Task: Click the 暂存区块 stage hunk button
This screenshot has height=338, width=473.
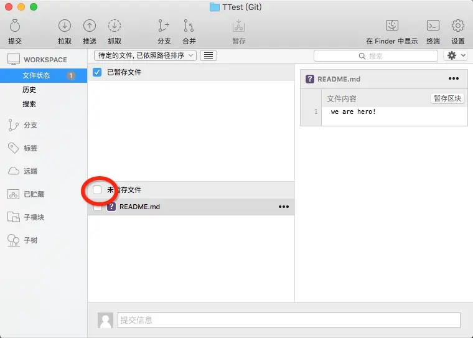Action: tap(447, 98)
